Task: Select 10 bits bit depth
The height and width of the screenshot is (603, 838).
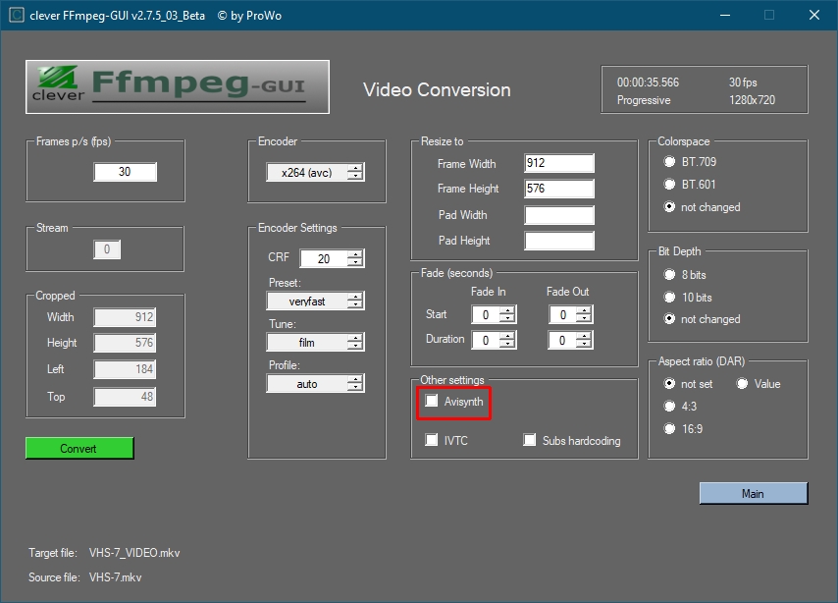Action: tap(669, 297)
